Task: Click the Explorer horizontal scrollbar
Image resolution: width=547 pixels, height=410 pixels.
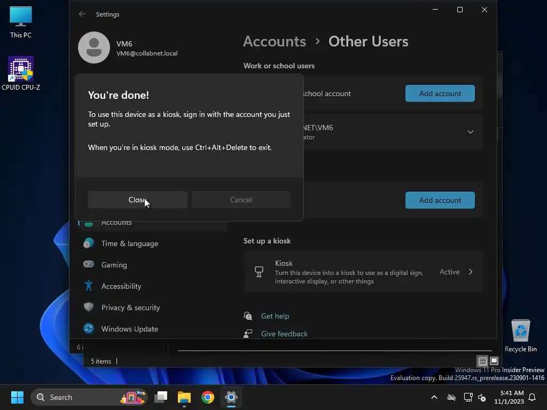Action: coord(334,350)
